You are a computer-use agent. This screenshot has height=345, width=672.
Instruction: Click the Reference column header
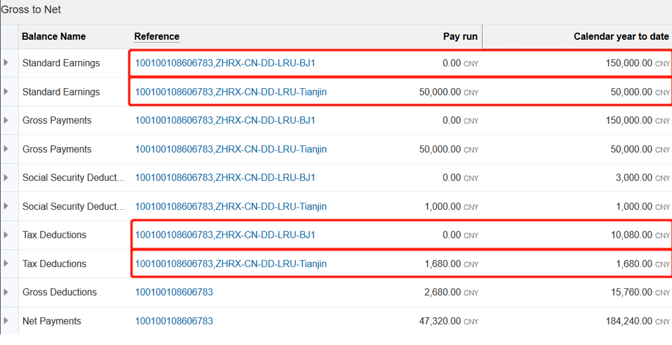click(x=157, y=37)
